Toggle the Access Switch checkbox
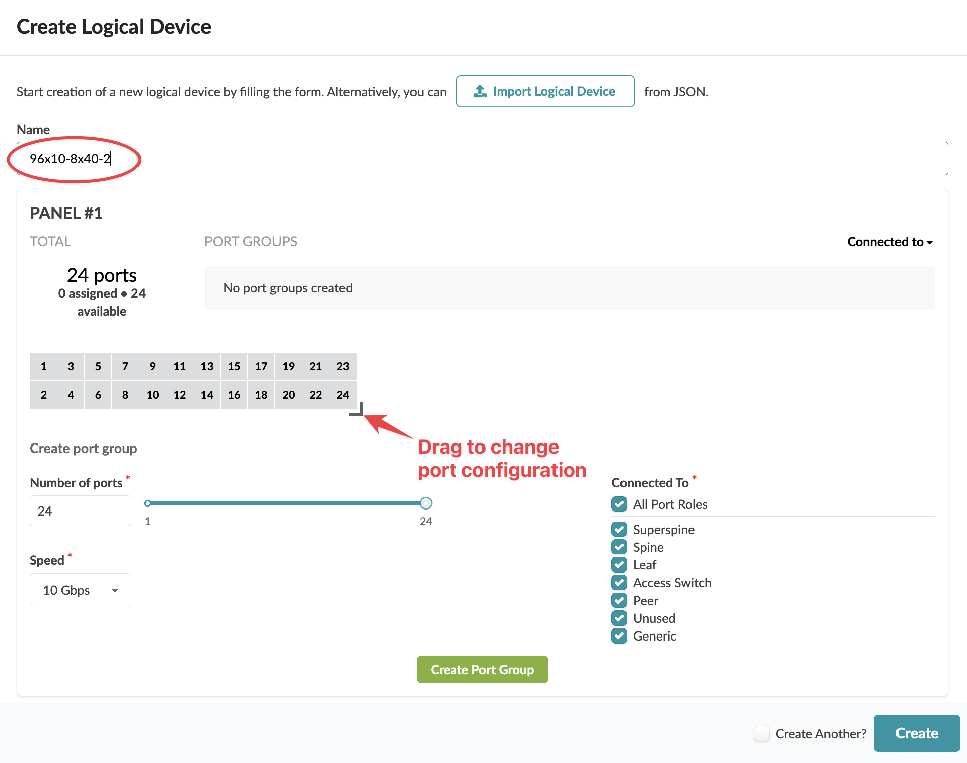Screen dimensions: 967x763 pyautogui.click(x=619, y=583)
